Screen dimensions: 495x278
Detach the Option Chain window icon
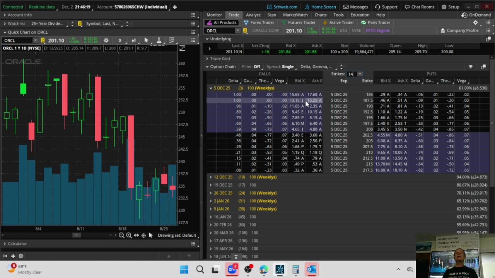(483, 67)
